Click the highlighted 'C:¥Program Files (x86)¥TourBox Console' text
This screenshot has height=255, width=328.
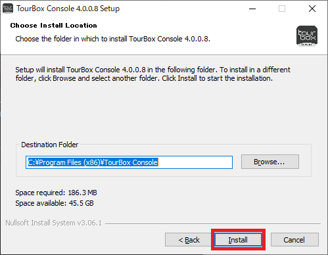click(93, 162)
